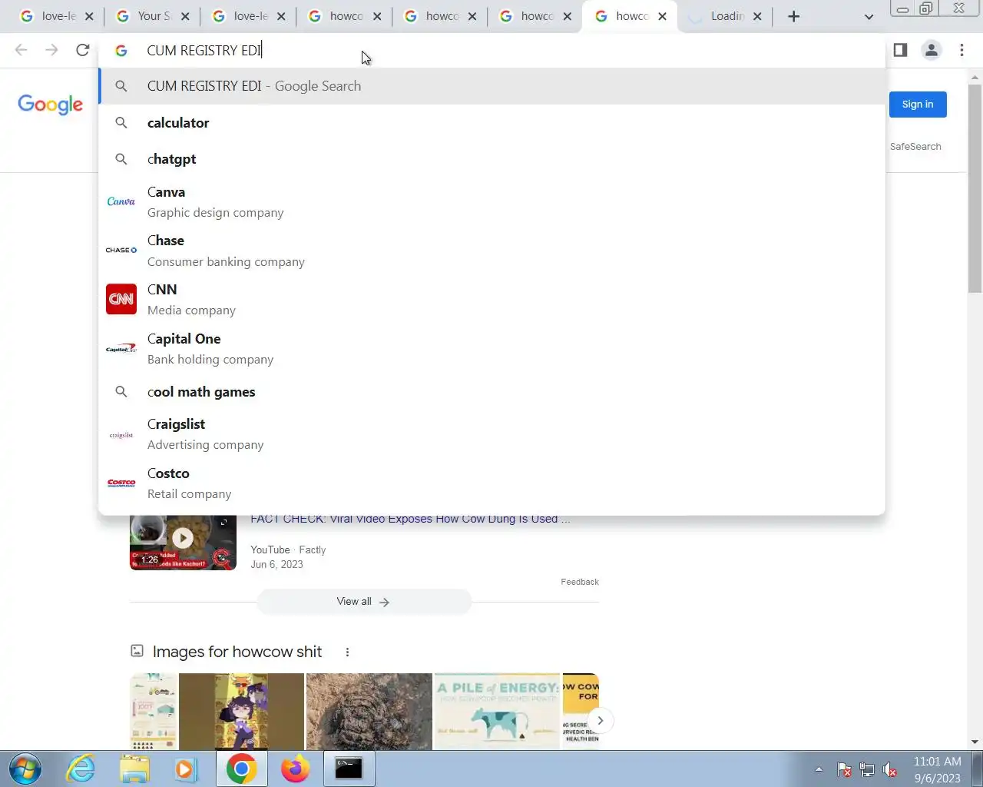The image size is (983, 787).
Task: Open the SafeSearch setting
Action: coord(915,146)
